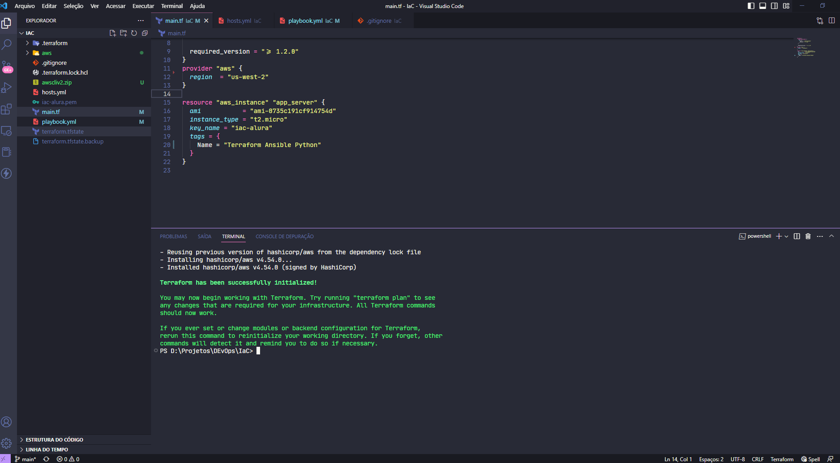Refresh the explorer file tree

[134, 33]
